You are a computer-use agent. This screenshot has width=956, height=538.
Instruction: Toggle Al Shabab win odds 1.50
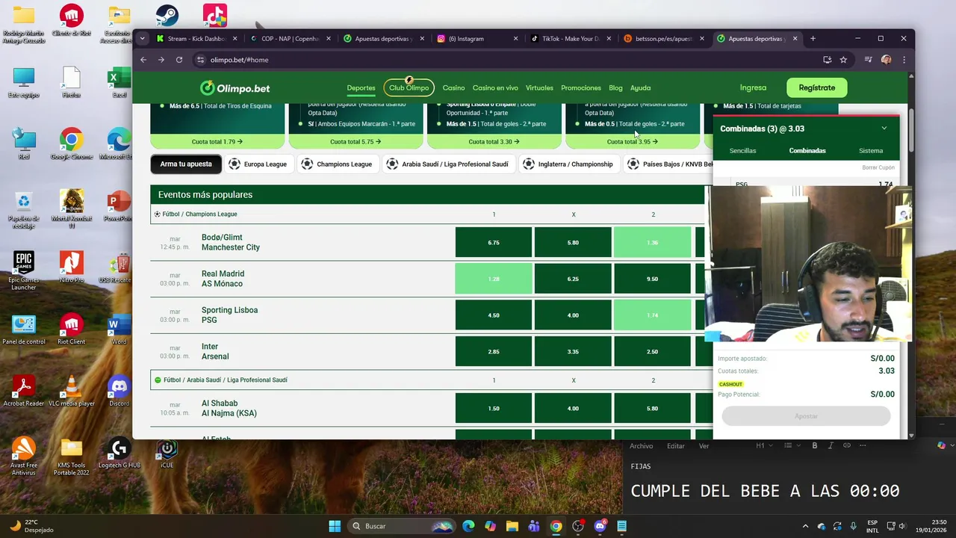[494, 409]
